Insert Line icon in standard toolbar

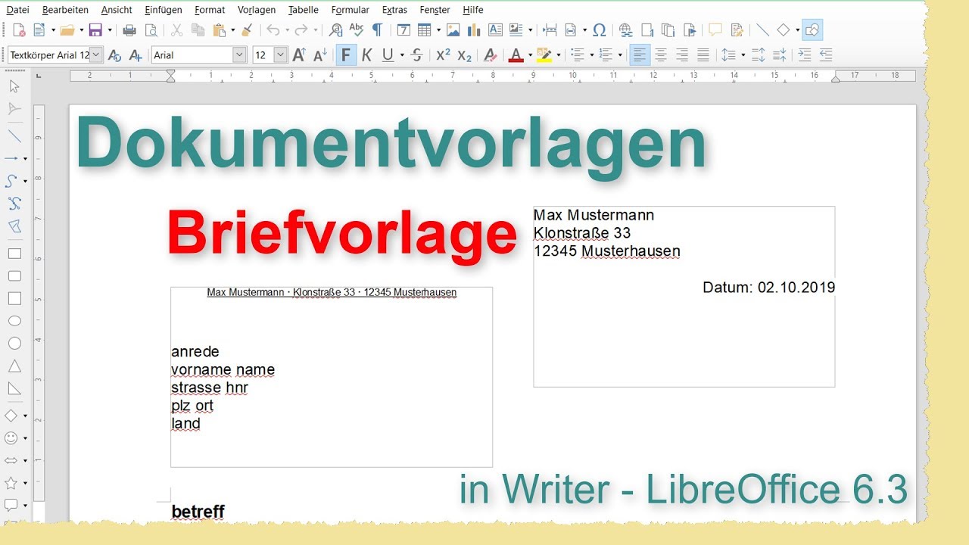click(762, 30)
